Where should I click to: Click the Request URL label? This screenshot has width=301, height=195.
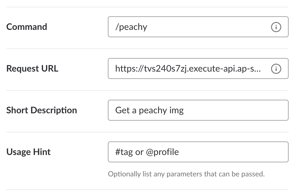32,68
